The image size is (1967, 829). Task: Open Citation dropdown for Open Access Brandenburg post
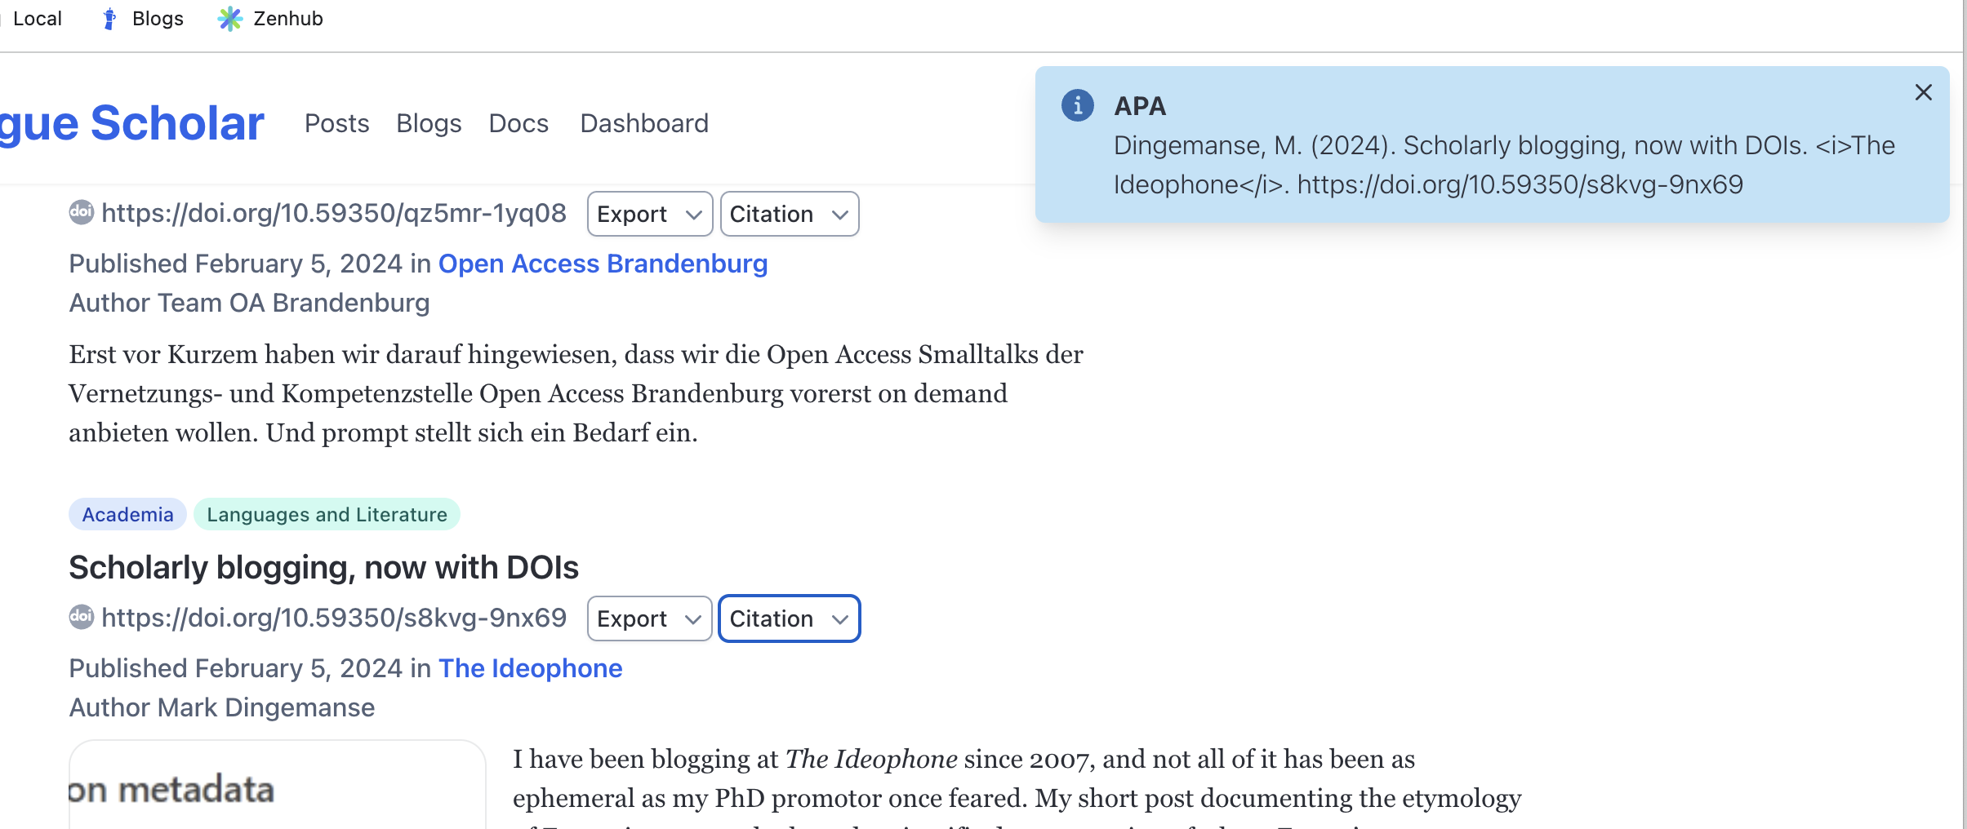[789, 214]
